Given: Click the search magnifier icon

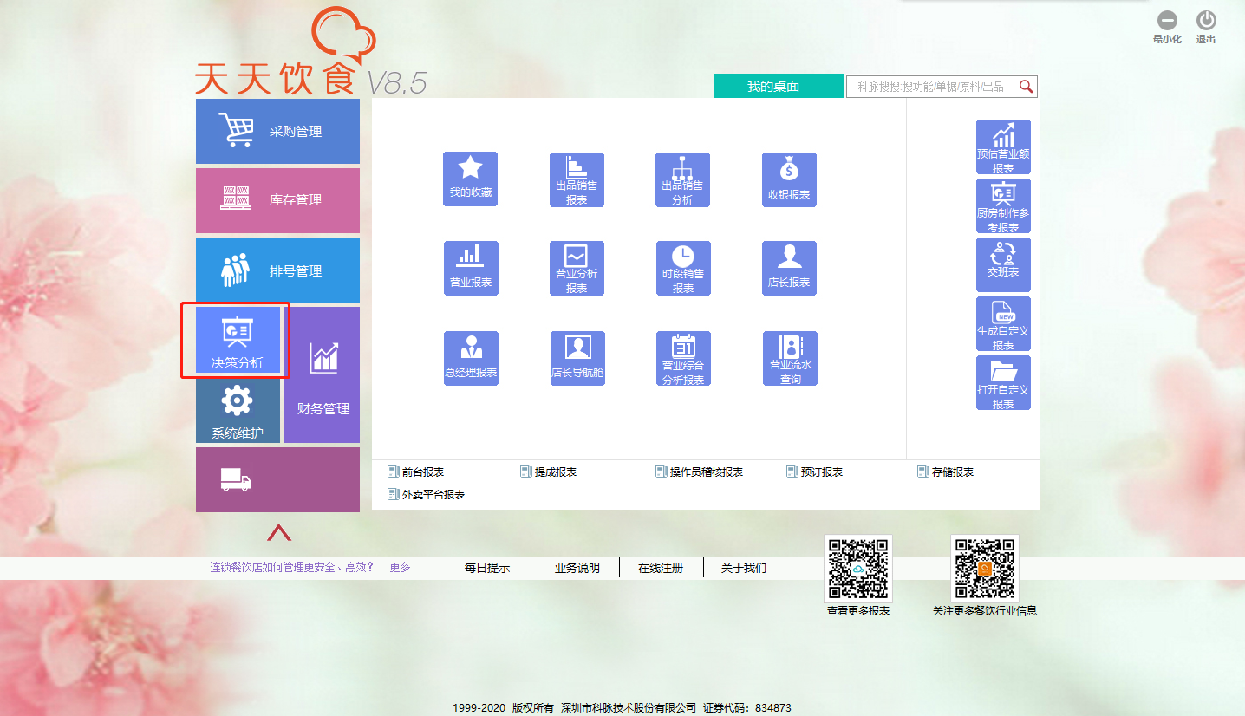Looking at the screenshot, I should pyautogui.click(x=1027, y=87).
